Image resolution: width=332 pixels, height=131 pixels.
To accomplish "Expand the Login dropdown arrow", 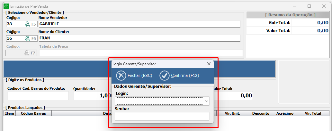I will (x=206, y=101).
